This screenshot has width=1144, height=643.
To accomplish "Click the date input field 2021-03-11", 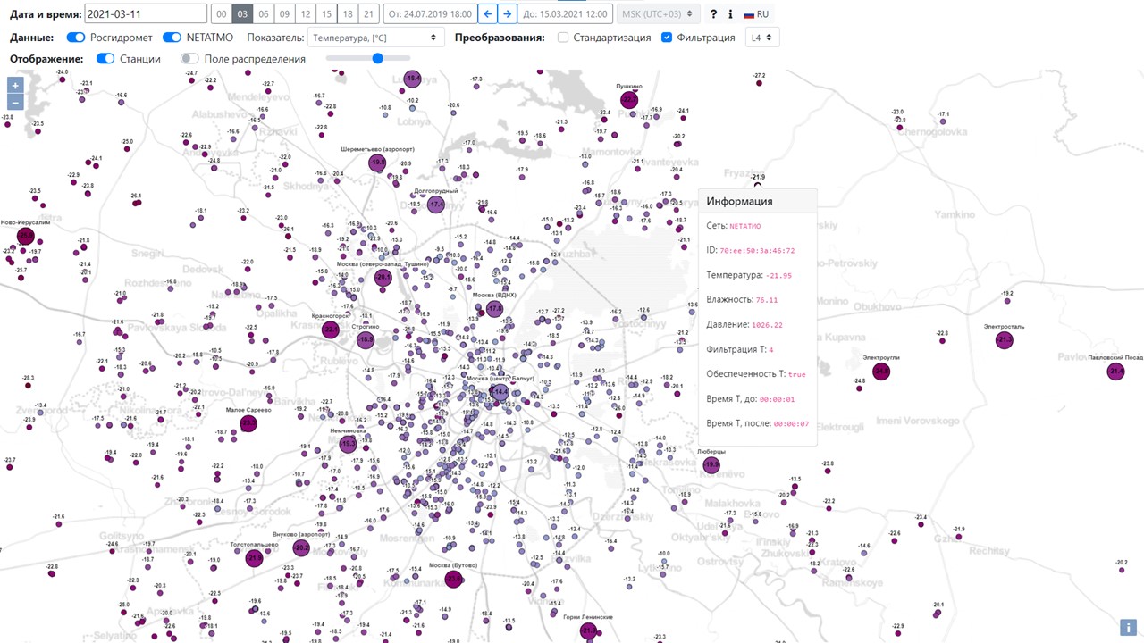I will pyautogui.click(x=146, y=14).
